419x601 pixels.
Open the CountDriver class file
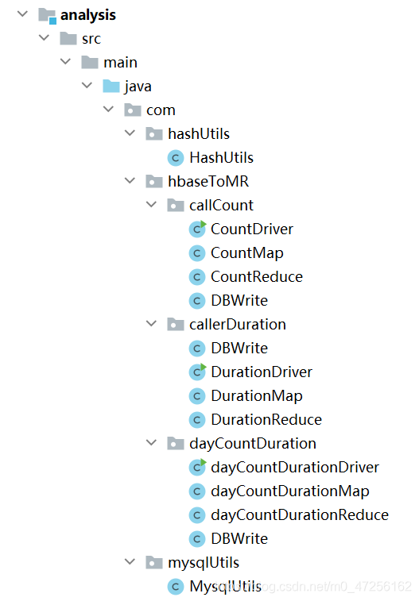252,229
